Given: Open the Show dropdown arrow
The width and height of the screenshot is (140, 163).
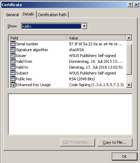Looking at the screenshot, I should [84, 26].
